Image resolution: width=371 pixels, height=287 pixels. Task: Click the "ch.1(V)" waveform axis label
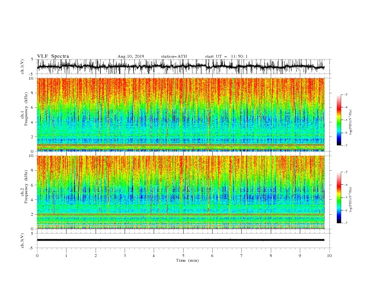coord(22,67)
